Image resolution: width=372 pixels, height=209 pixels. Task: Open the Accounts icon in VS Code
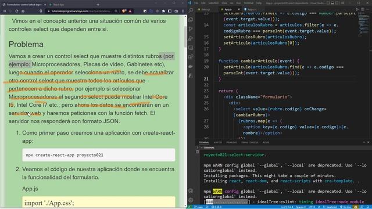[191, 190]
